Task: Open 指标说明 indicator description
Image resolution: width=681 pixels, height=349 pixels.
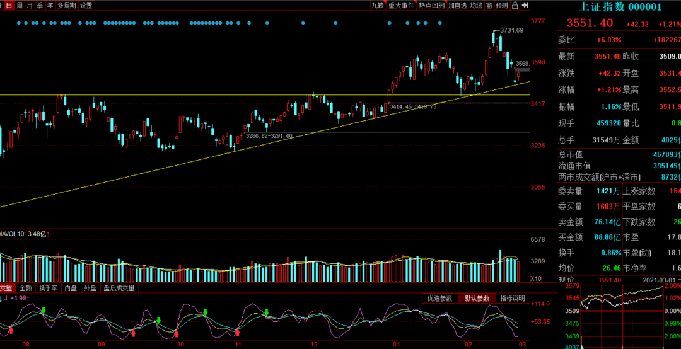Action: 513,298
